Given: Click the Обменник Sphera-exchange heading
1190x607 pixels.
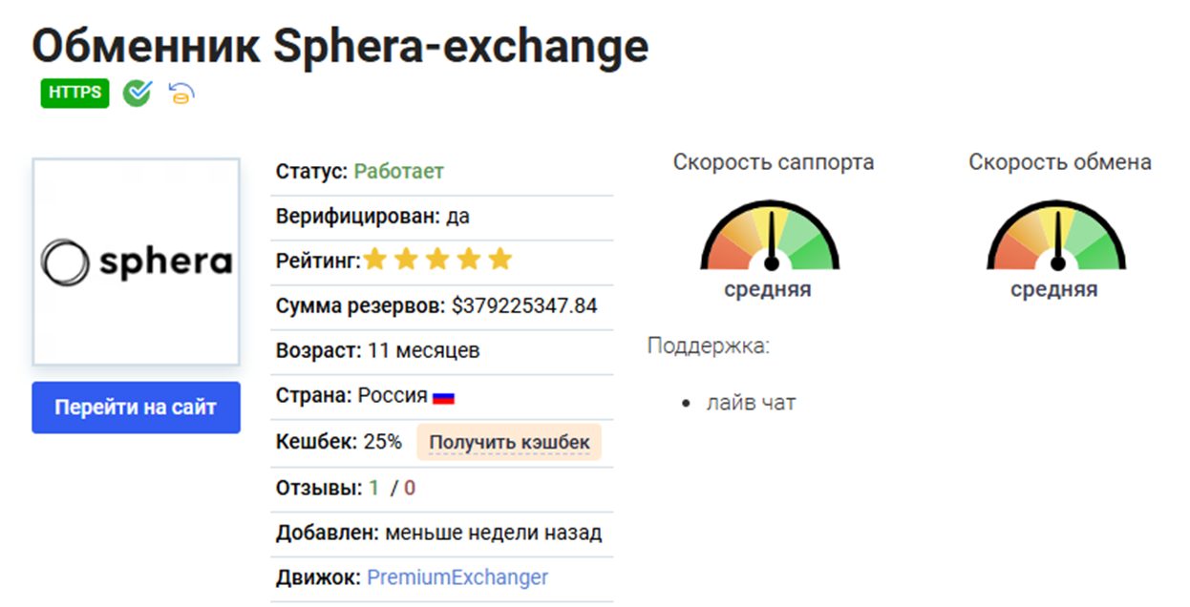Looking at the screenshot, I should coord(339,46).
